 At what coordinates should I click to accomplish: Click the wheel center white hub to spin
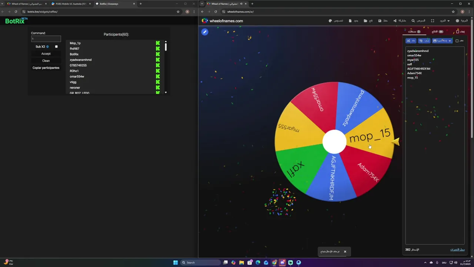tap(334, 142)
